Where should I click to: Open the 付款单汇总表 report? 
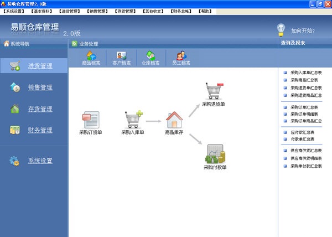pyautogui.click(x=302, y=139)
